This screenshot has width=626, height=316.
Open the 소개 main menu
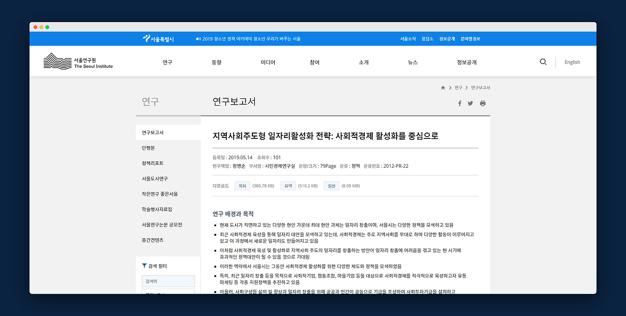coord(363,62)
